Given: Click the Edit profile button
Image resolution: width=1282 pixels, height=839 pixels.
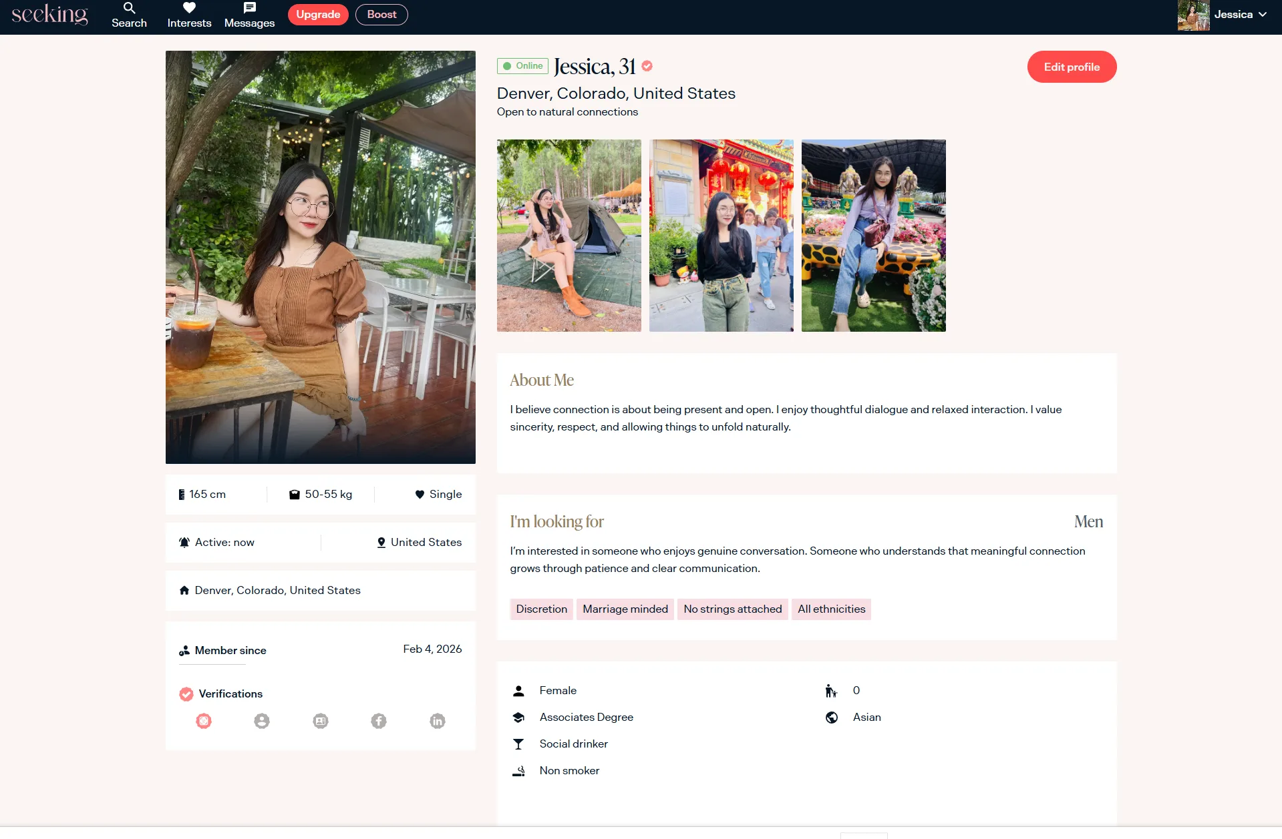Looking at the screenshot, I should [x=1072, y=67].
